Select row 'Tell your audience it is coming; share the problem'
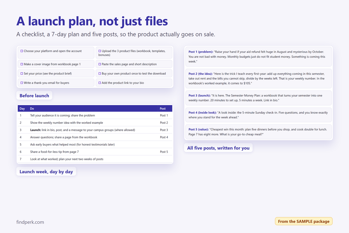 click(x=95, y=115)
